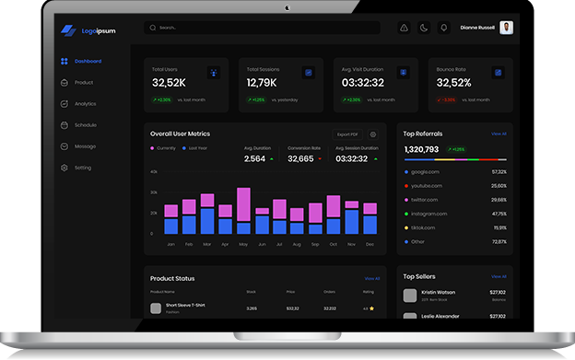
Task: Select the twitter.com referral row
Action: (x=455, y=200)
